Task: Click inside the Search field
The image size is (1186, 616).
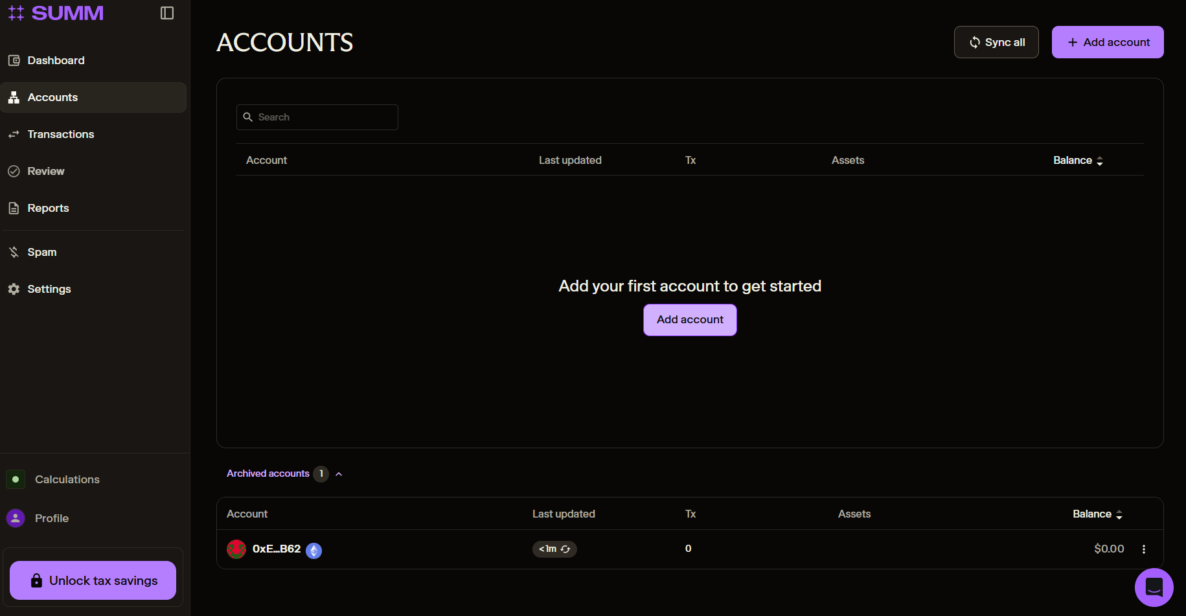Action: coord(317,117)
